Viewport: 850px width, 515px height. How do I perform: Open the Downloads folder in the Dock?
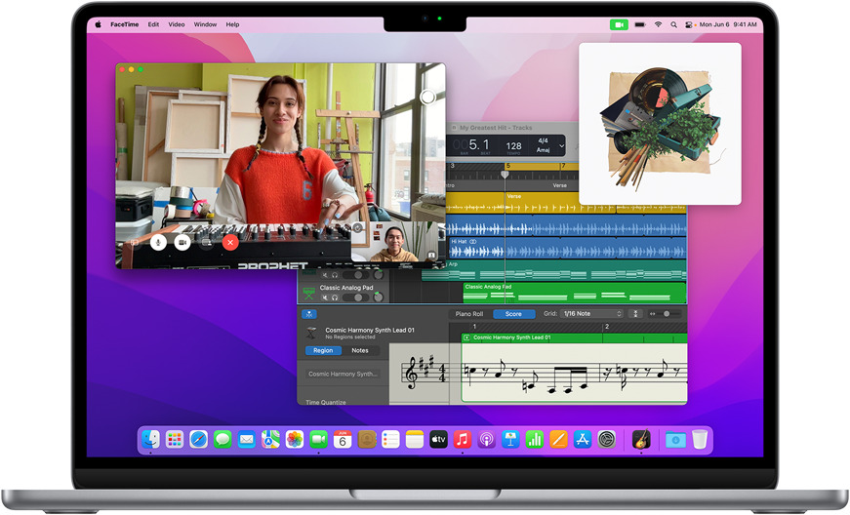pyautogui.click(x=675, y=440)
